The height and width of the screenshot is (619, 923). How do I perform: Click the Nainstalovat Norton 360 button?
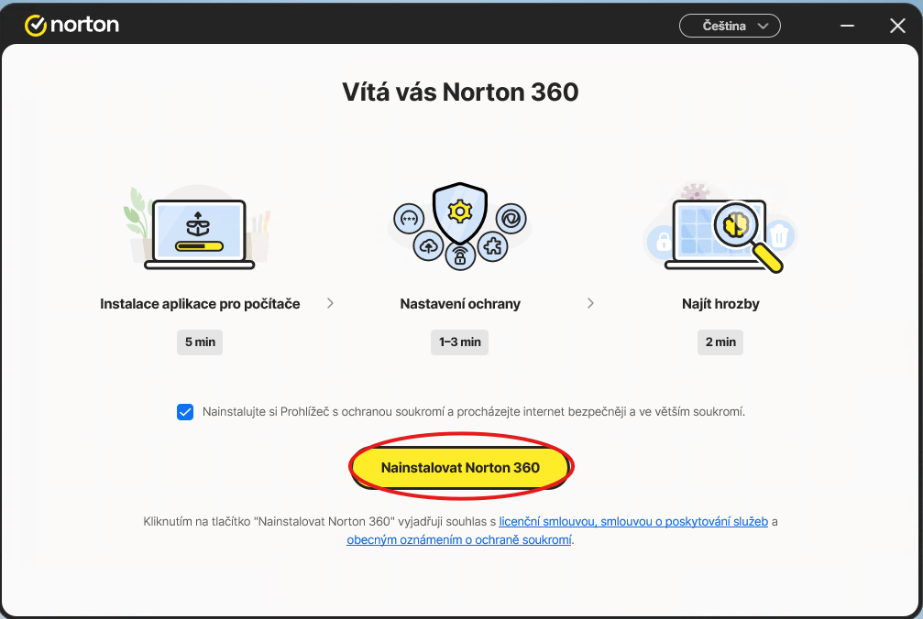point(460,467)
